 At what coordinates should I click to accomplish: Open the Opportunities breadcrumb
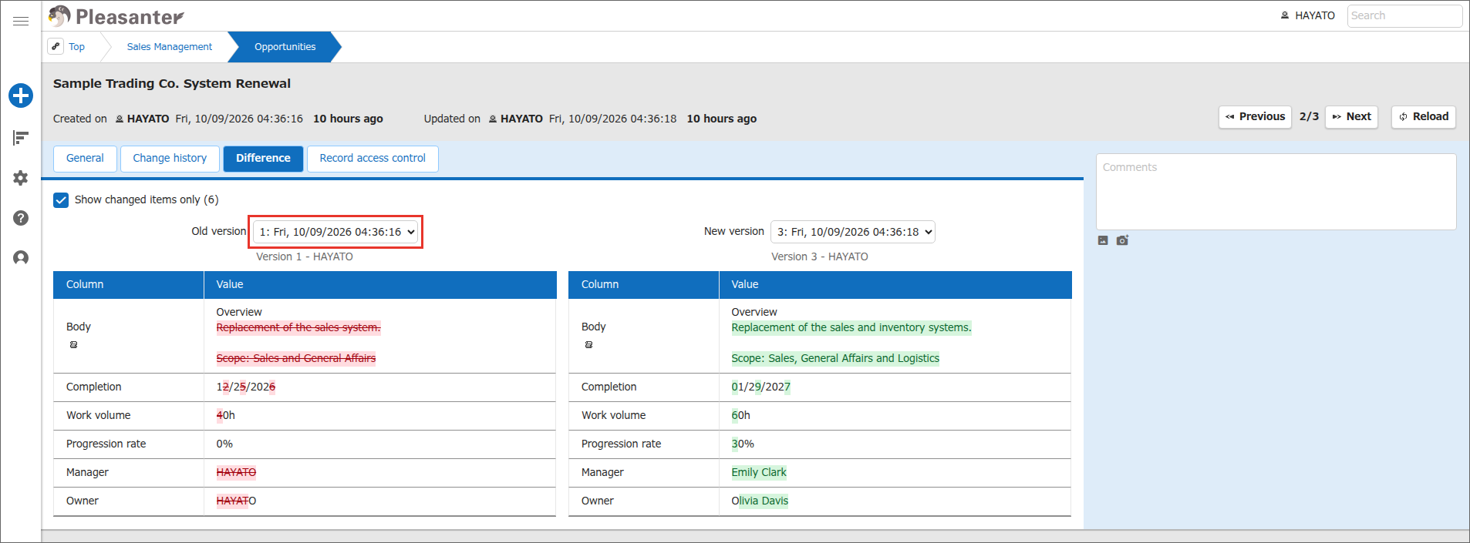tap(285, 47)
